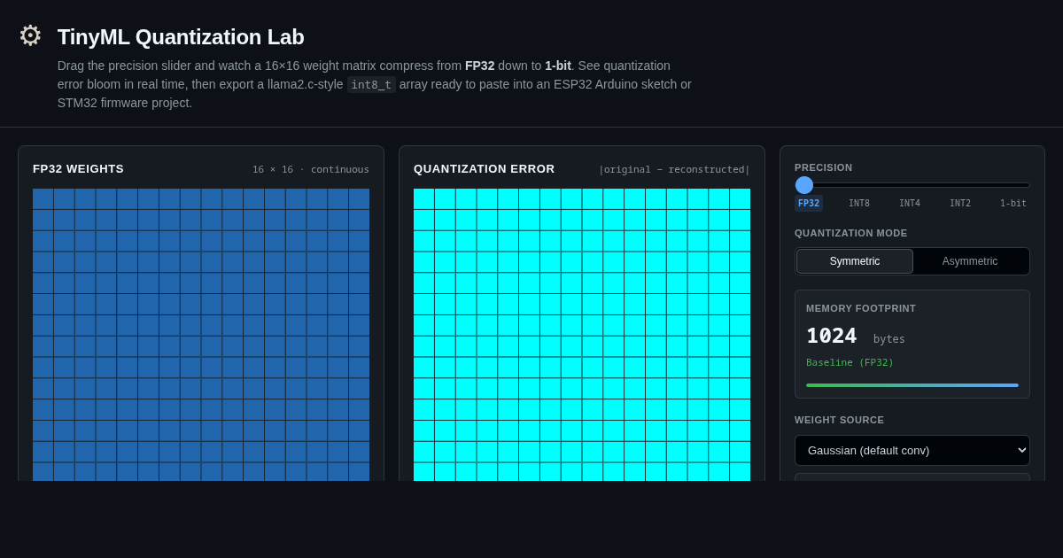Image resolution: width=1063 pixels, height=558 pixels.
Task: Select the INT2 precision label
Action: (960, 204)
